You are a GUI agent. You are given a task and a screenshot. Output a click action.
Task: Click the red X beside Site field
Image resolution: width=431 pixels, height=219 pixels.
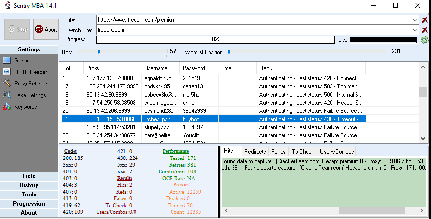[x=425, y=20]
